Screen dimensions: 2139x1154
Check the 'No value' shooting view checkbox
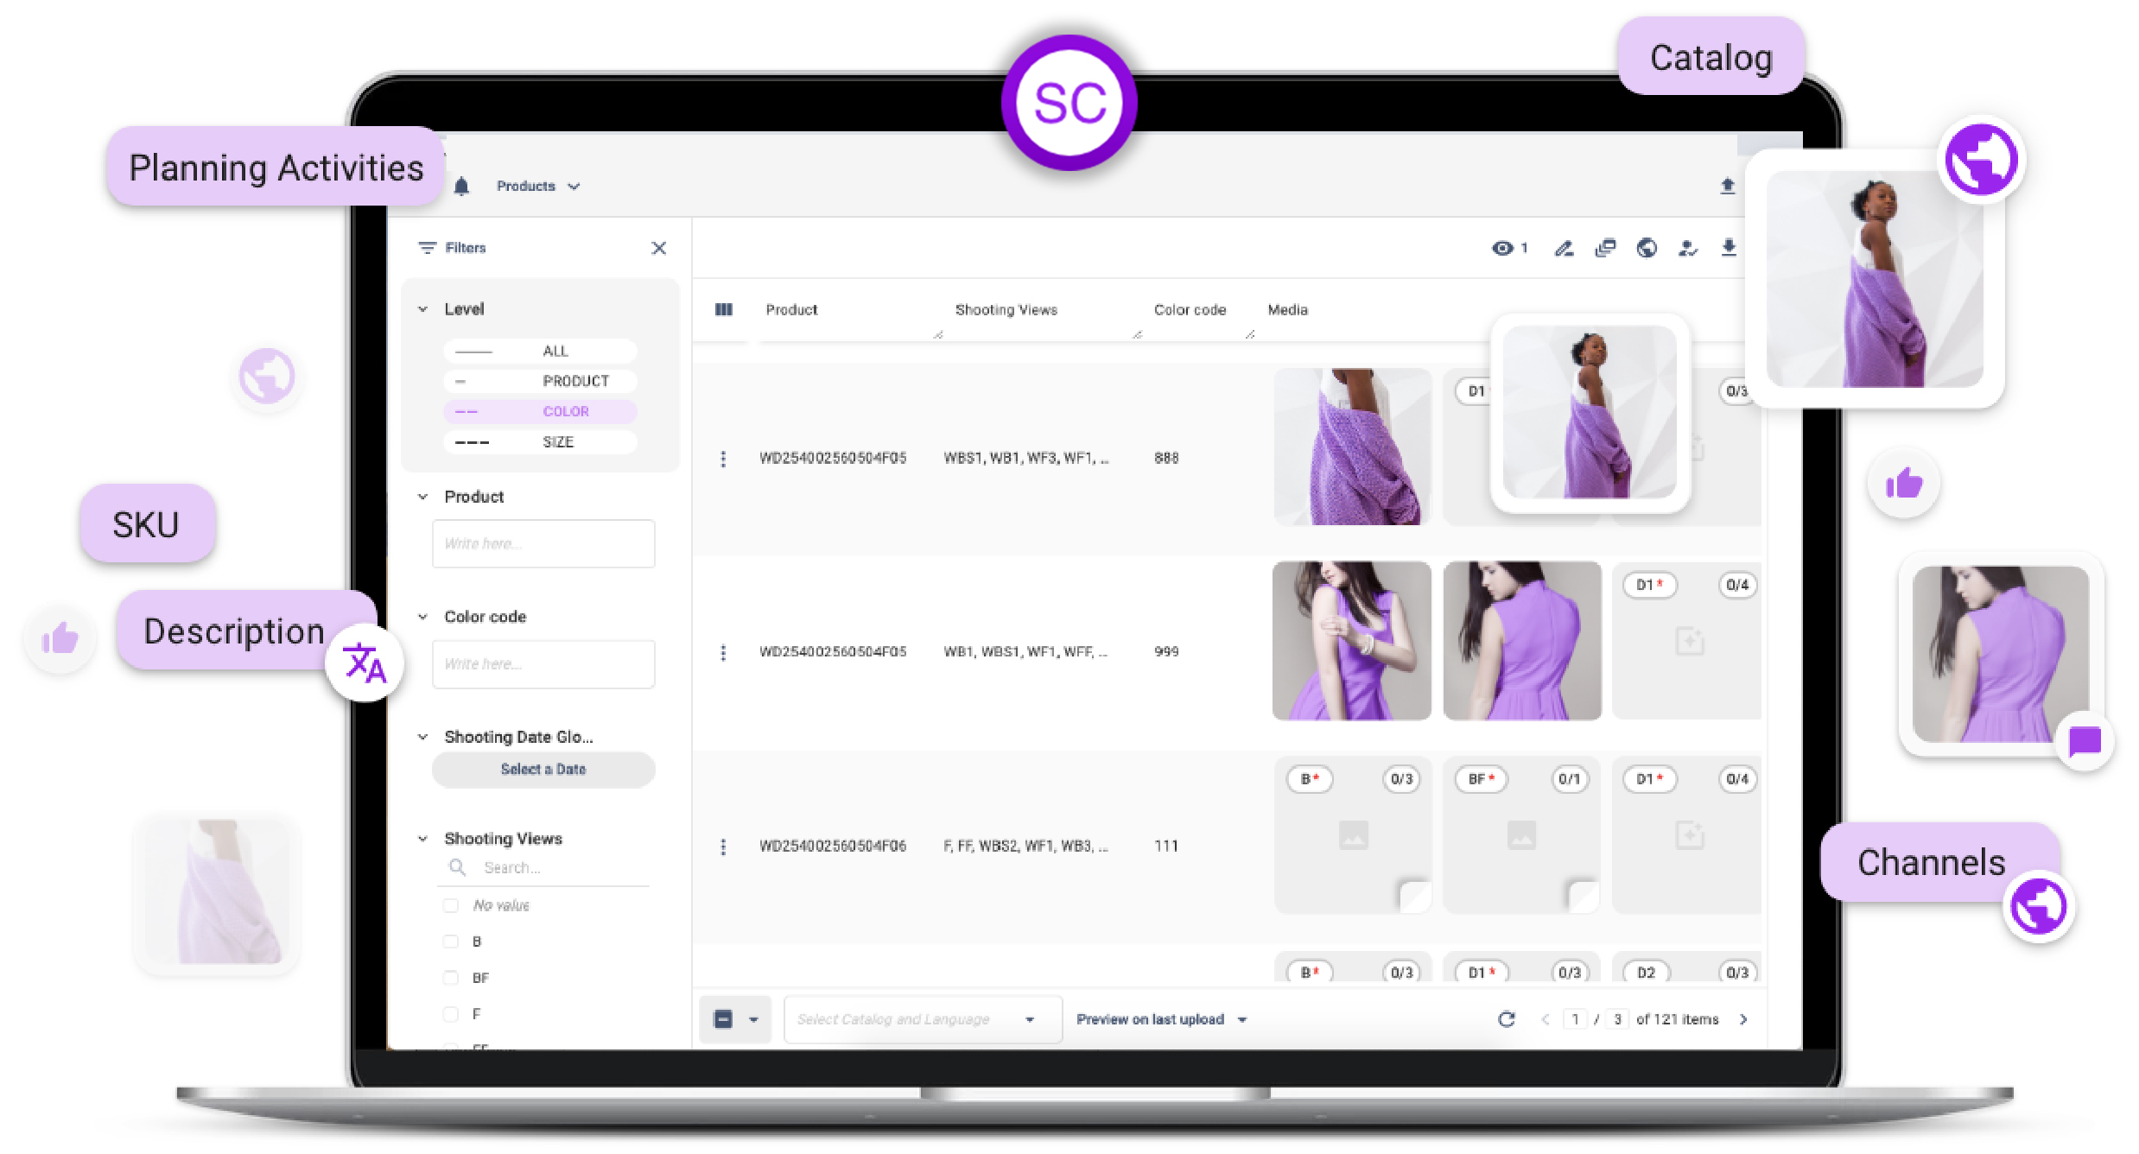tap(451, 904)
